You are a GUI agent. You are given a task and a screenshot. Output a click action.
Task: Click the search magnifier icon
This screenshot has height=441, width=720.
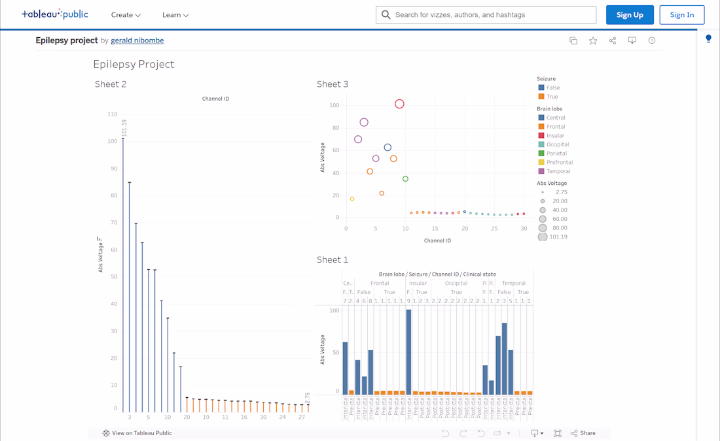click(386, 14)
